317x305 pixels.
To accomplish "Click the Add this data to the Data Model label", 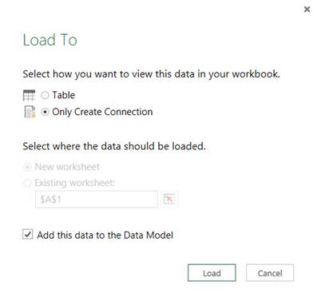I will (105, 235).
